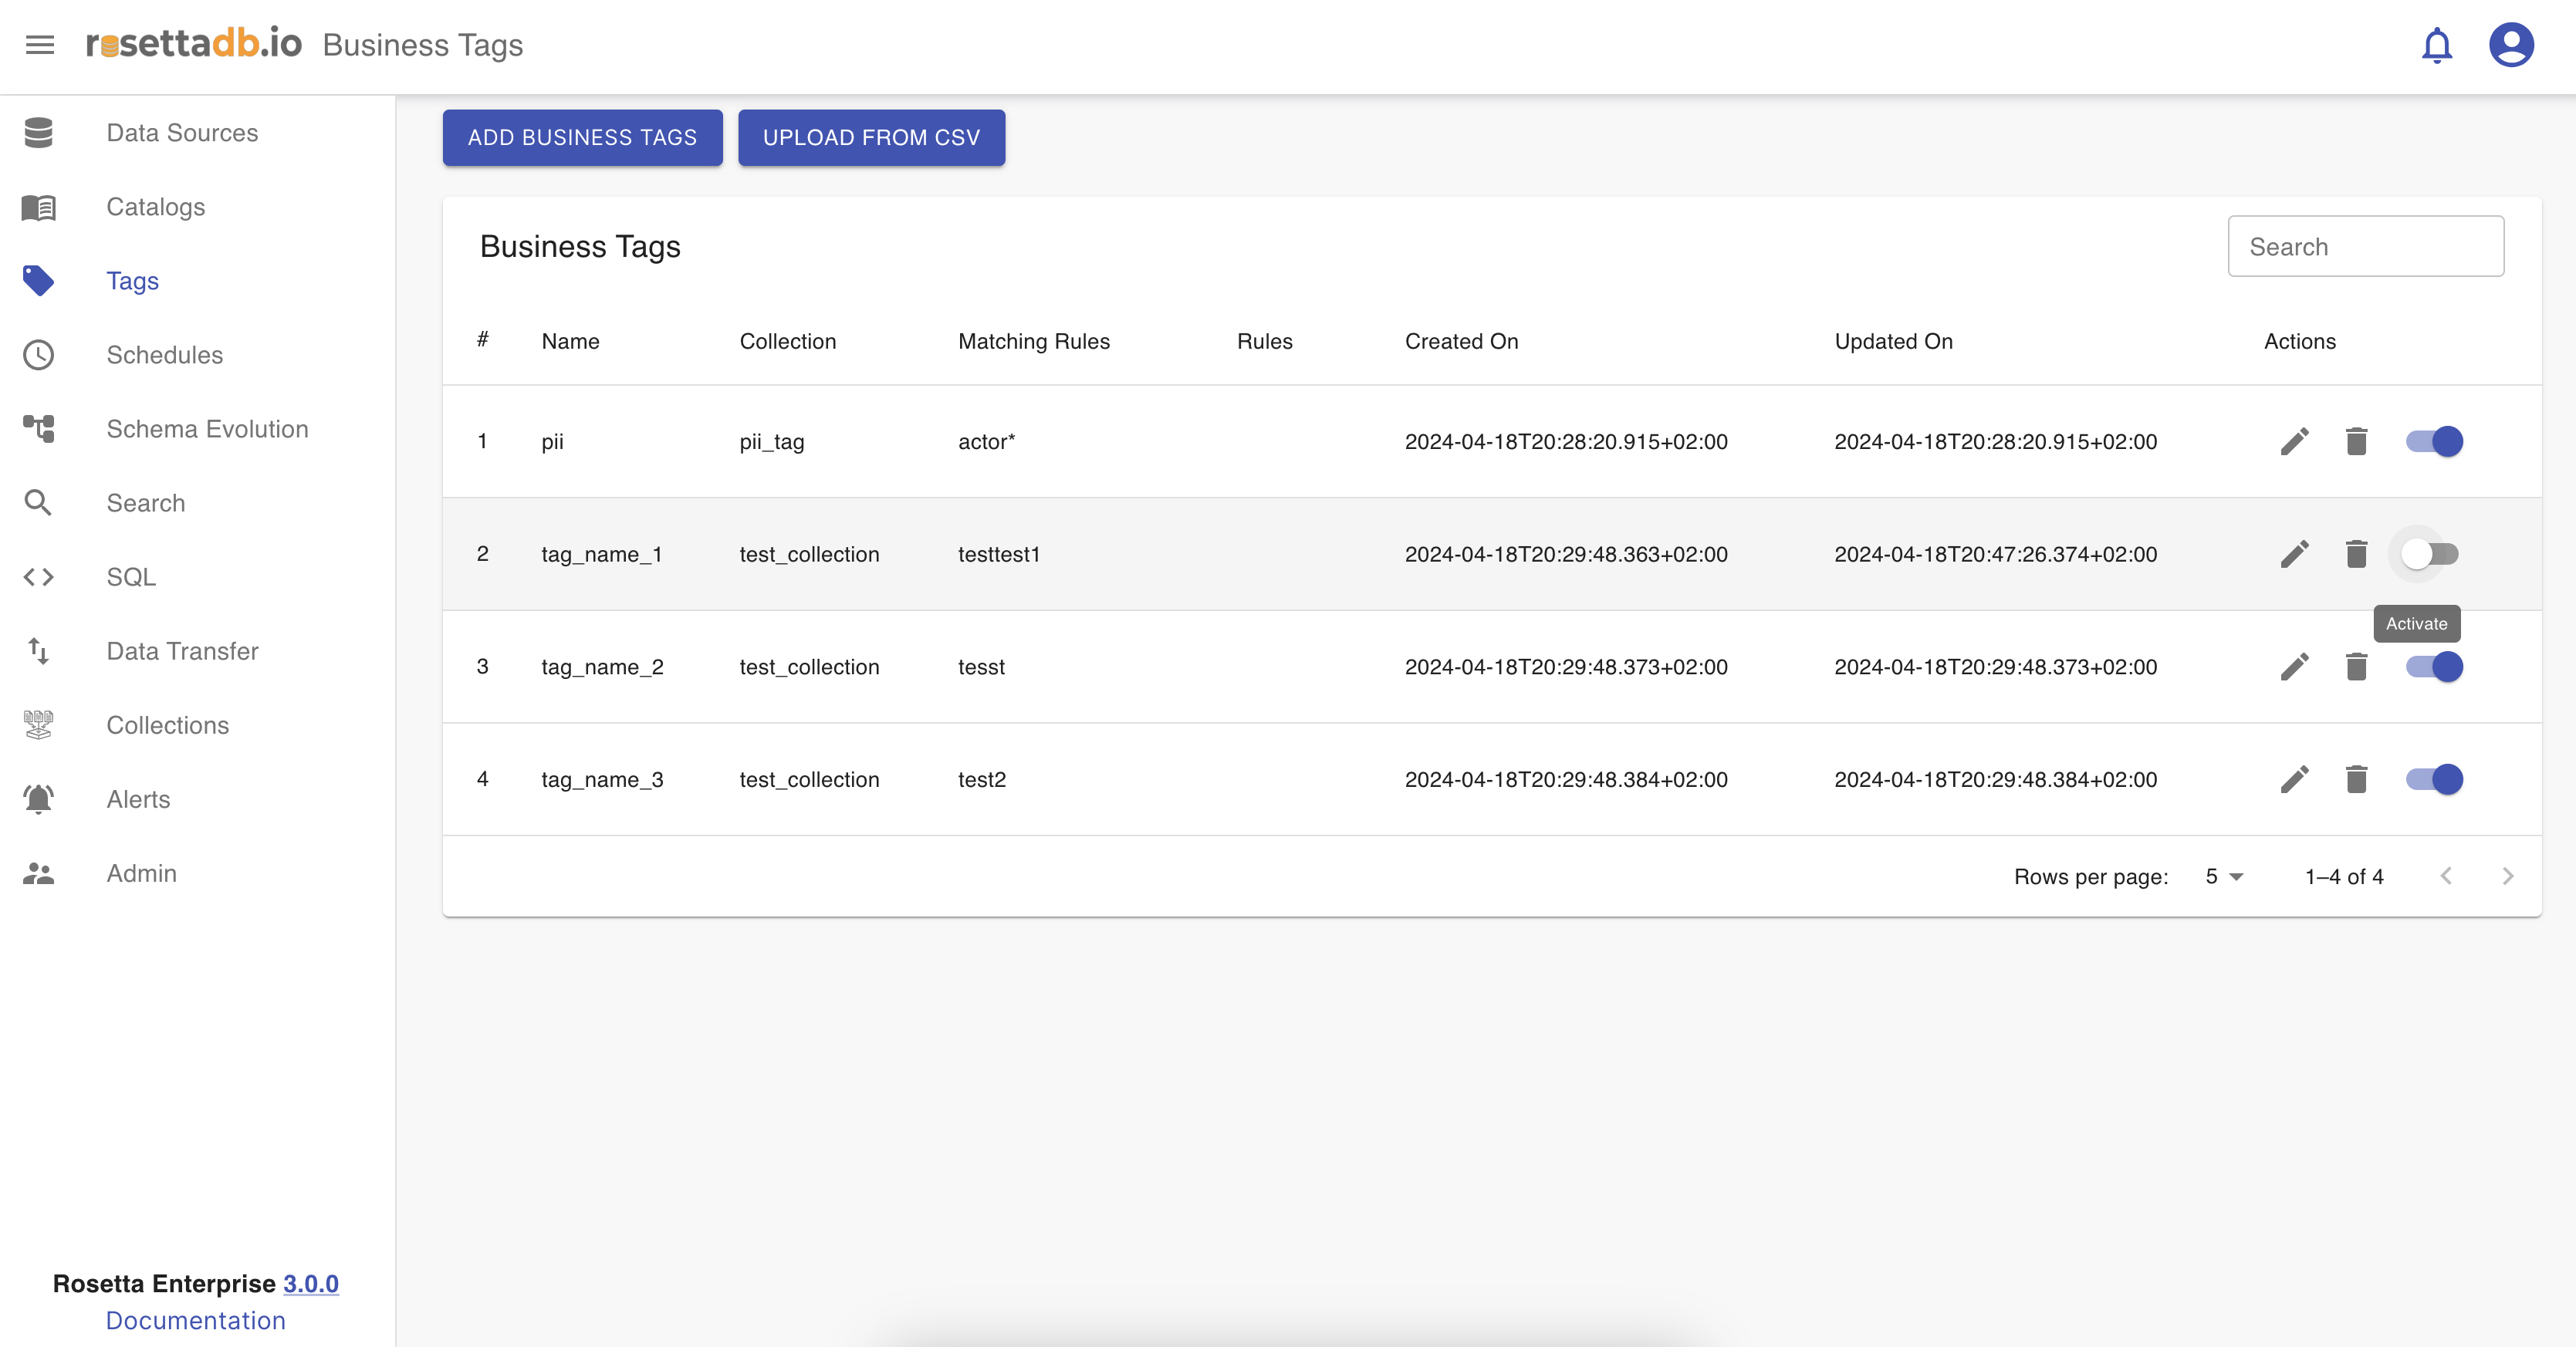Turn off the tag_name_3 toggle
This screenshot has height=1347, width=2576.
[2434, 779]
